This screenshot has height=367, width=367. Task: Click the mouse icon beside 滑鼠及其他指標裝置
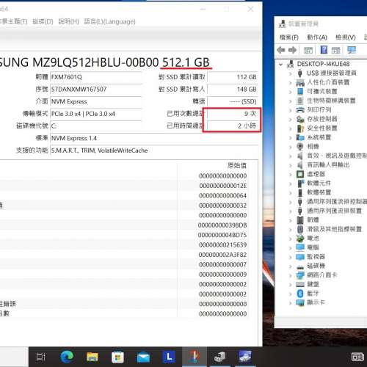click(x=300, y=229)
